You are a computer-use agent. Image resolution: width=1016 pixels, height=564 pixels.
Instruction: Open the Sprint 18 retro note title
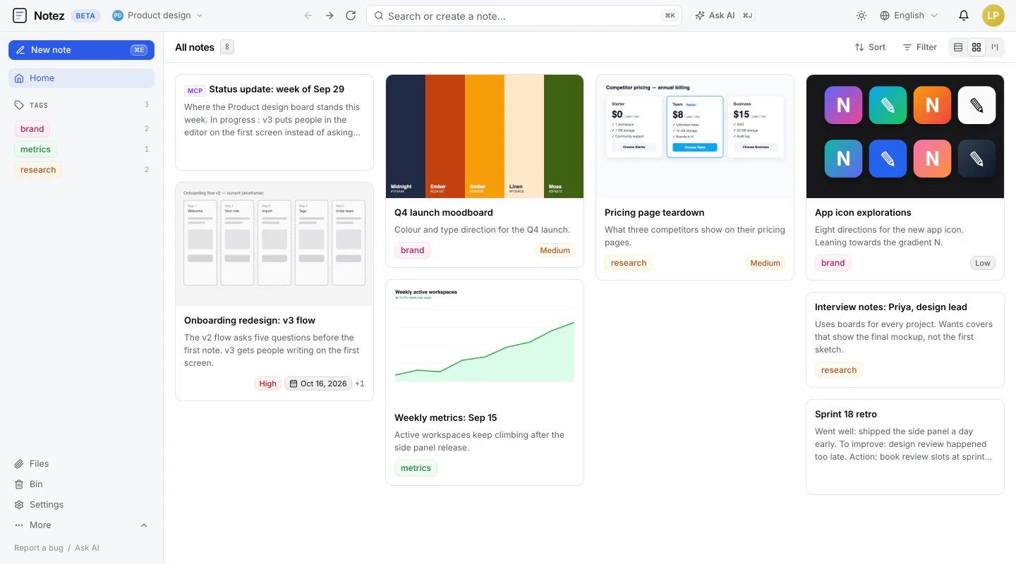click(x=846, y=415)
